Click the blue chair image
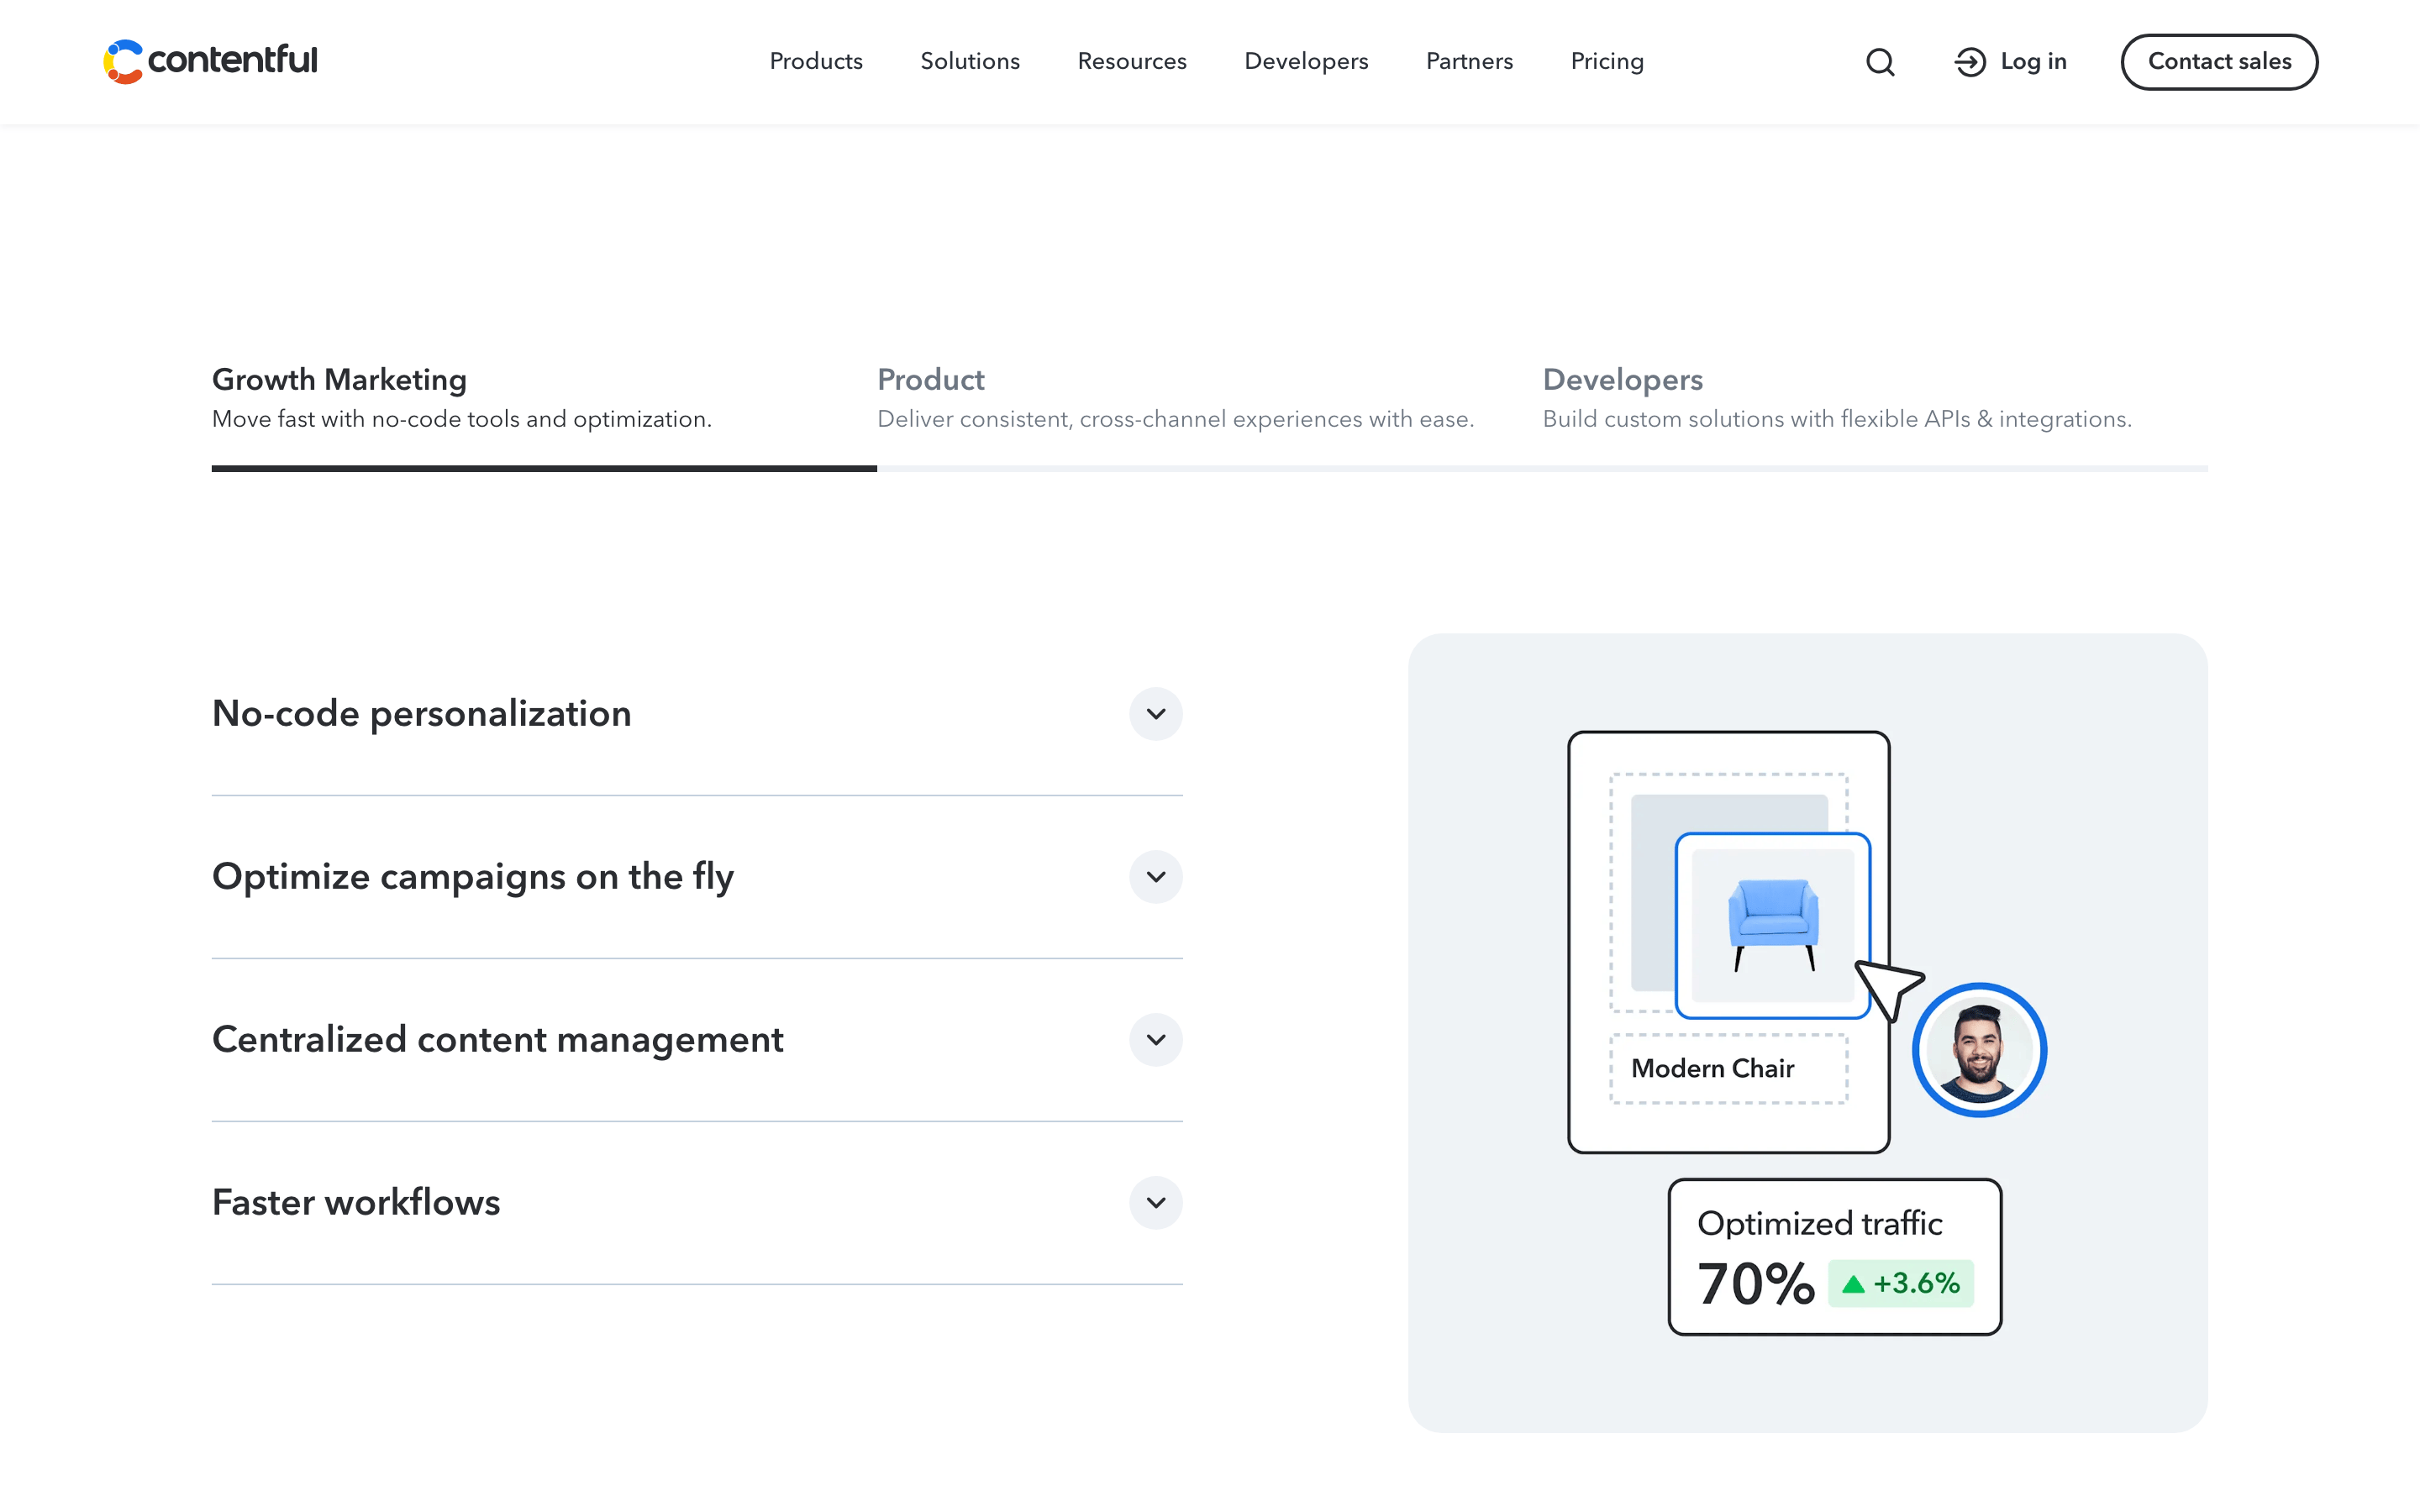Screen dimensions: 2420x1512 (1773, 925)
